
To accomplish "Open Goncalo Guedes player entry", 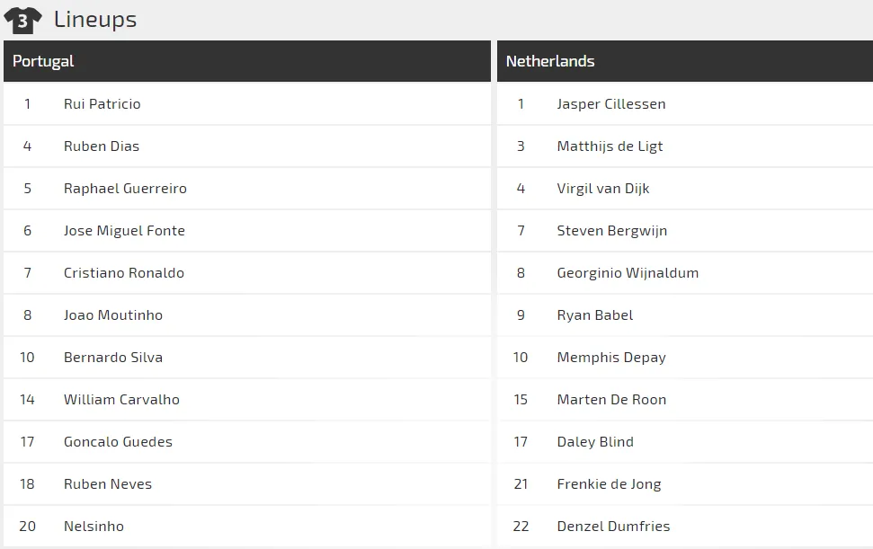I will [118, 442].
